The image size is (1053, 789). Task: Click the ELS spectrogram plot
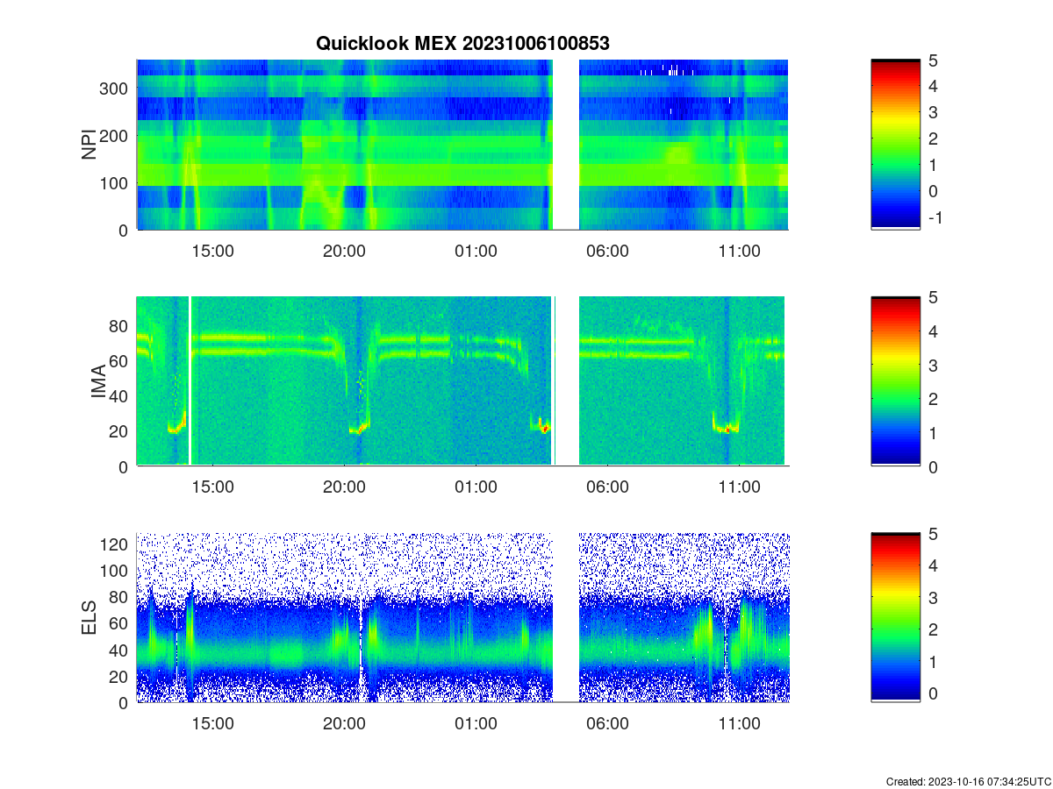tap(462, 617)
